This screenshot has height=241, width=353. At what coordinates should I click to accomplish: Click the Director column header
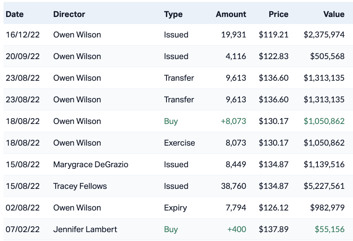(x=69, y=14)
